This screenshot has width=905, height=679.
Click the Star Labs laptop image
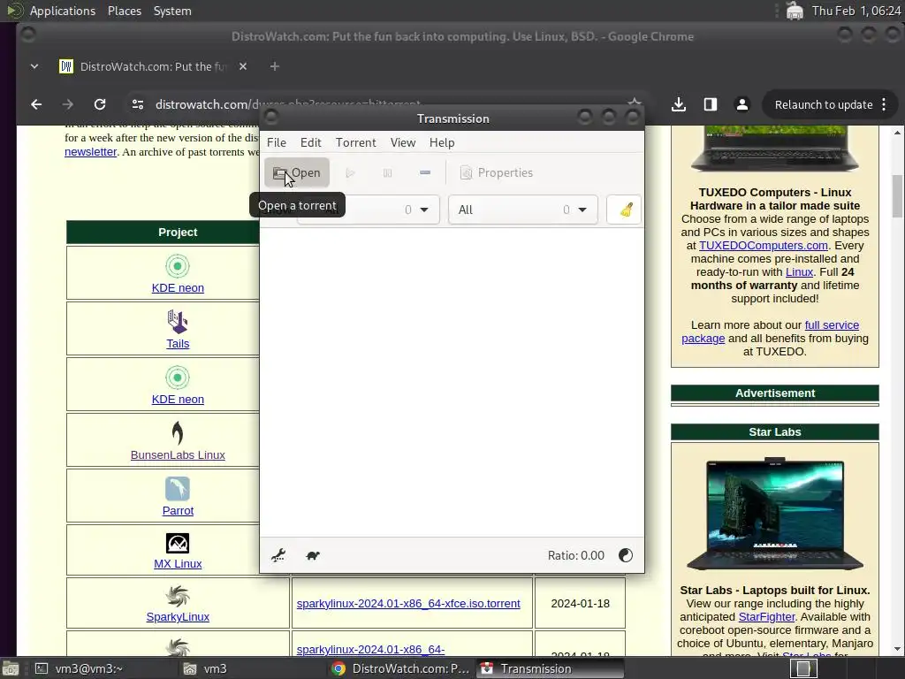775,514
